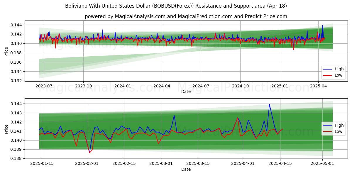
Task: Click bottom chart x-axis label '2025-02-01'
Action: [x=87, y=164]
